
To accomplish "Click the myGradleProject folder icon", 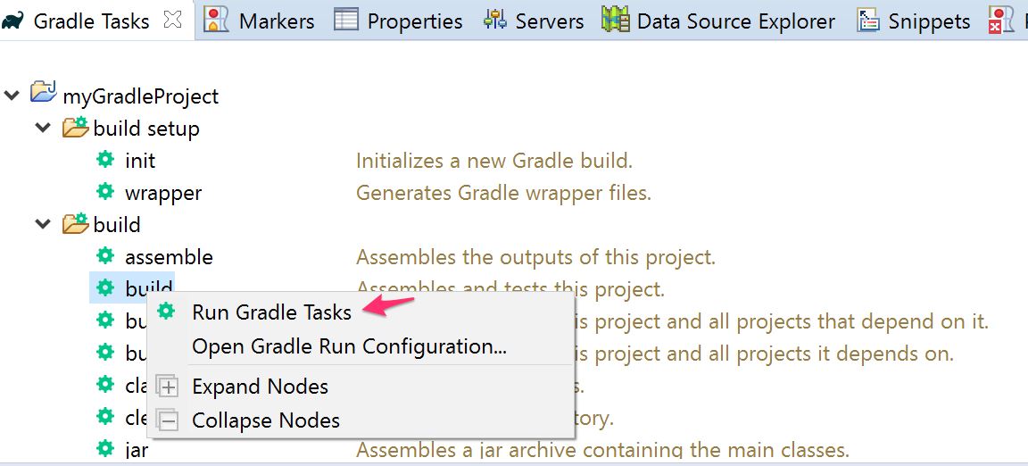I will [44, 94].
